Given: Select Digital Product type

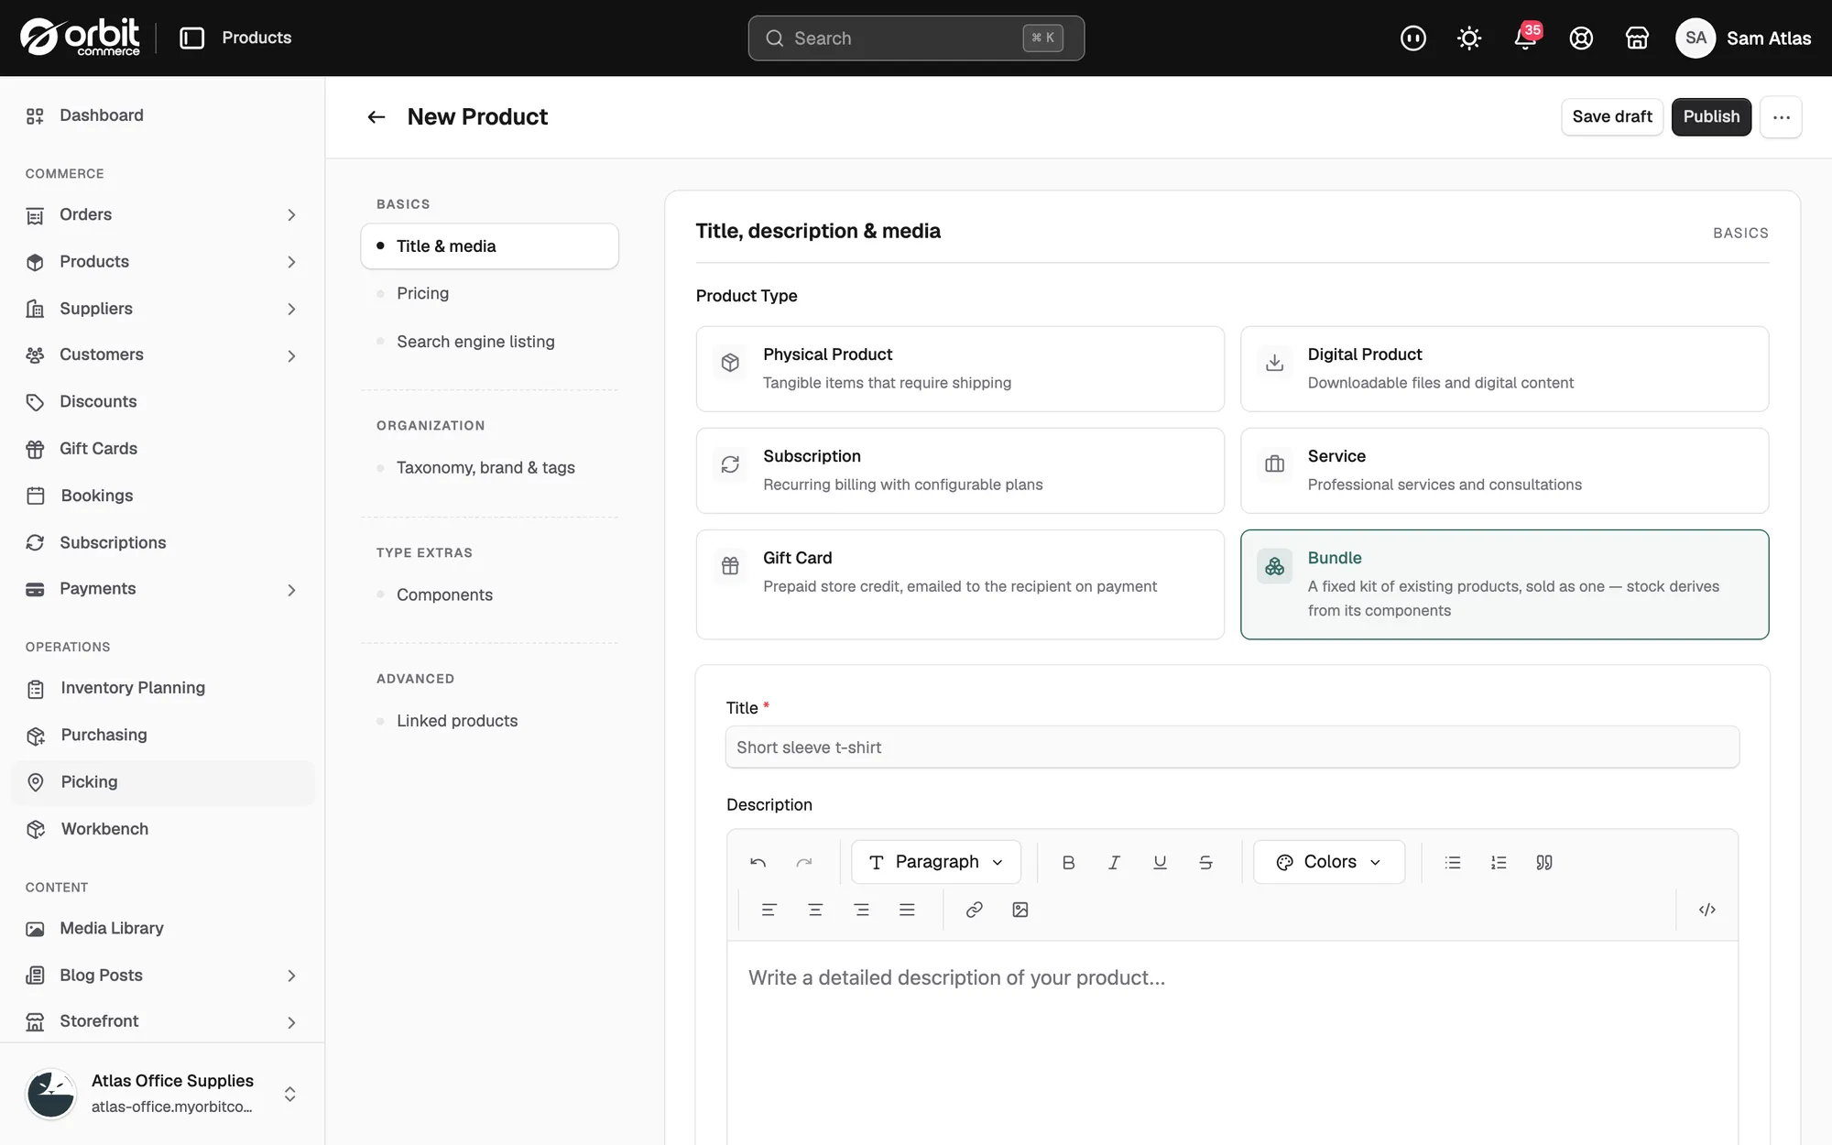Looking at the screenshot, I should click(1504, 369).
